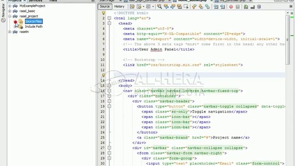Click the grayed Forward navigation icon
Viewport: 295px width, 166px height.
pos(148,7)
